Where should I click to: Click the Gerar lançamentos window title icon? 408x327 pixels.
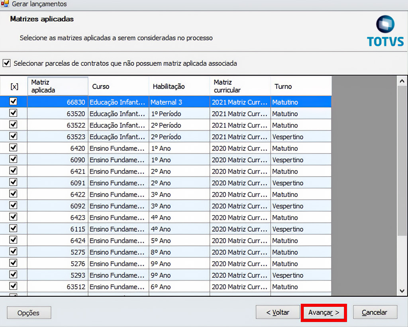(x=5, y=4)
